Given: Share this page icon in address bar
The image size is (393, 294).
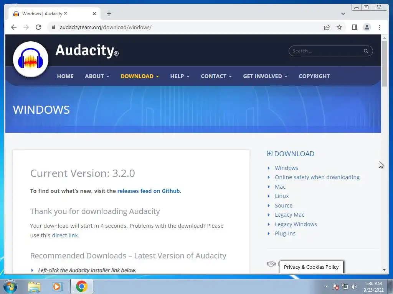Looking at the screenshot, I should tap(327, 27).
